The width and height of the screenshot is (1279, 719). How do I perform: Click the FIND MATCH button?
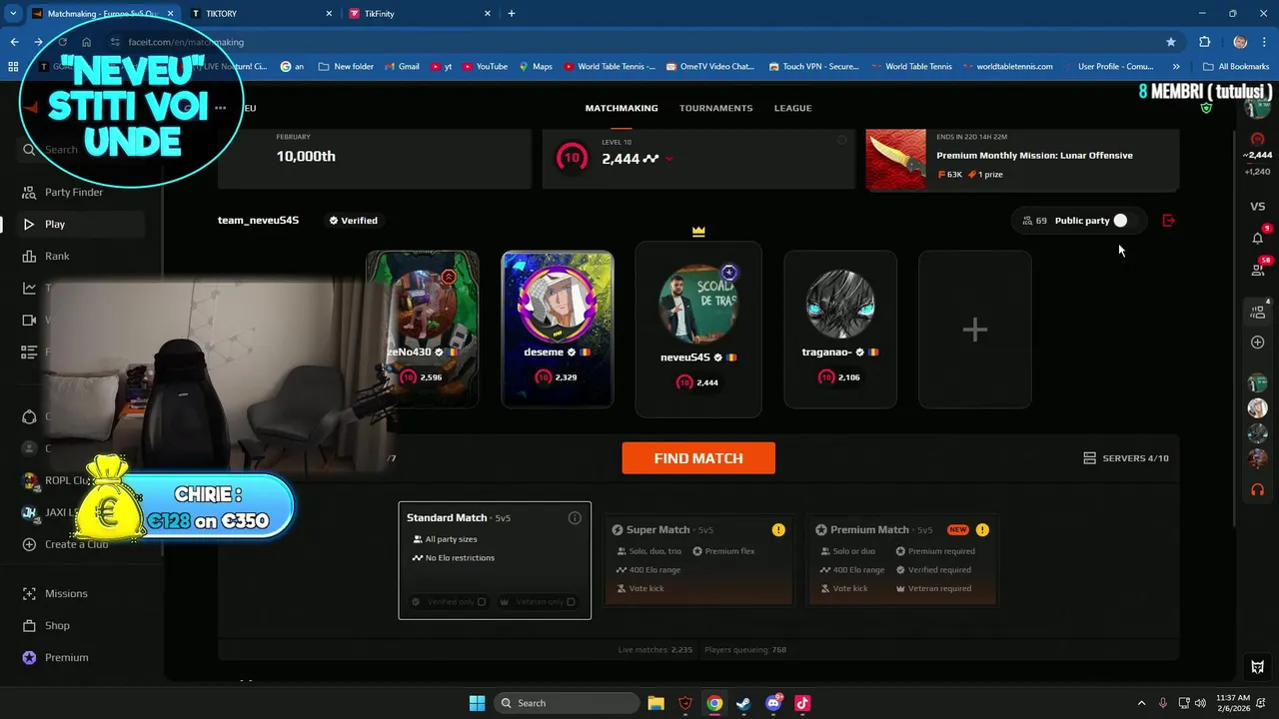tap(698, 458)
